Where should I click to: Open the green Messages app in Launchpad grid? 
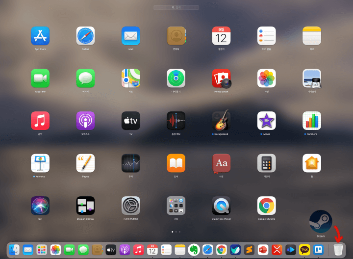click(85, 78)
